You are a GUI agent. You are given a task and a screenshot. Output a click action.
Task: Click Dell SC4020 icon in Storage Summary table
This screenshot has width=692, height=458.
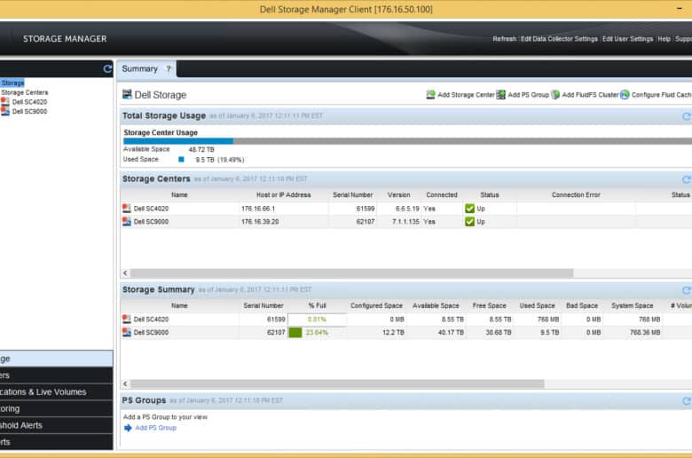point(127,319)
